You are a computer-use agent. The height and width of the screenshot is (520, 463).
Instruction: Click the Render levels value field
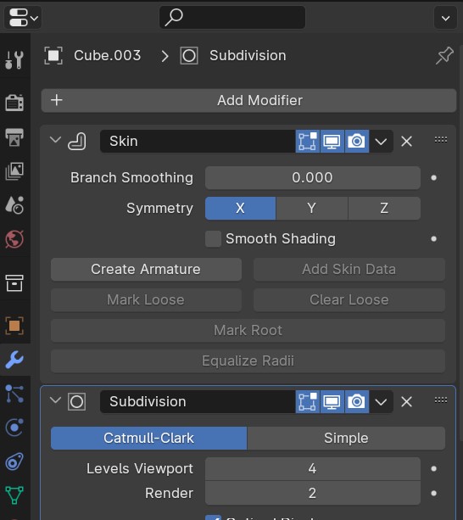click(x=313, y=493)
